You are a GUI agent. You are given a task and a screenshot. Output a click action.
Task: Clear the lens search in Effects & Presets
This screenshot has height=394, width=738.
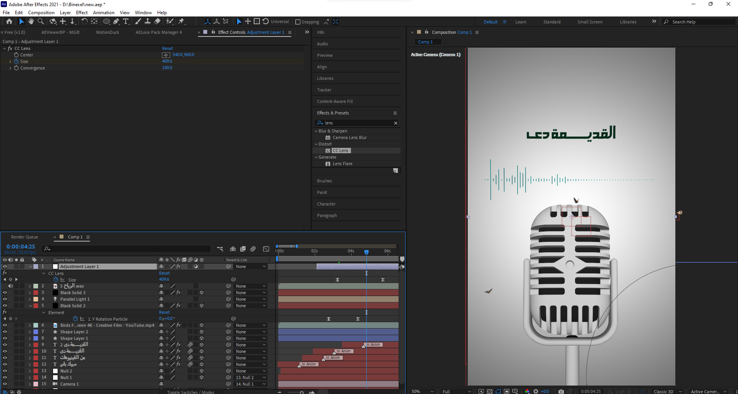pyautogui.click(x=396, y=123)
